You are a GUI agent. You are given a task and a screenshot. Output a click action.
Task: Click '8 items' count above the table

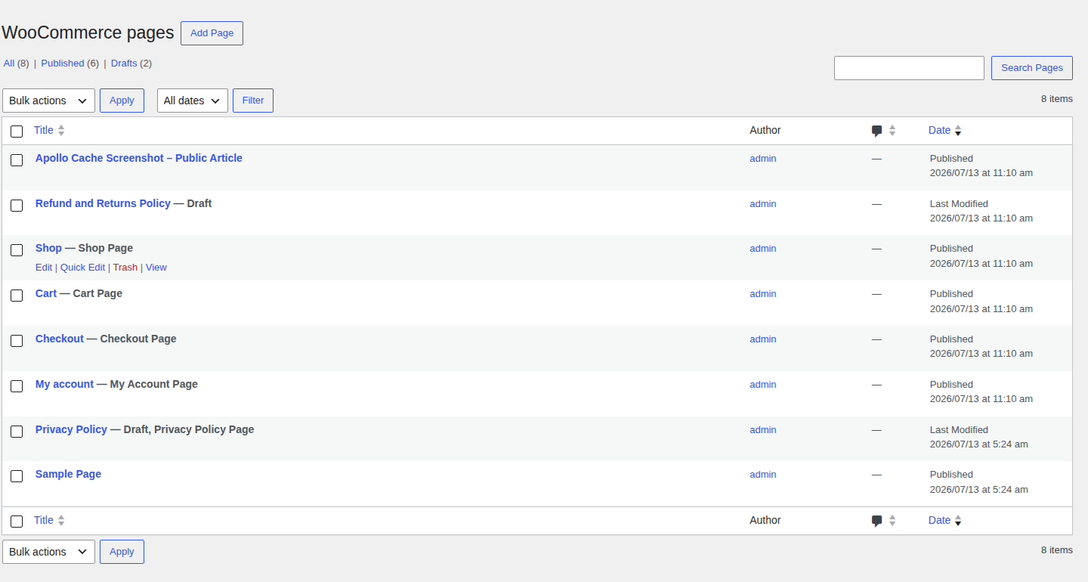pos(1057,99)
